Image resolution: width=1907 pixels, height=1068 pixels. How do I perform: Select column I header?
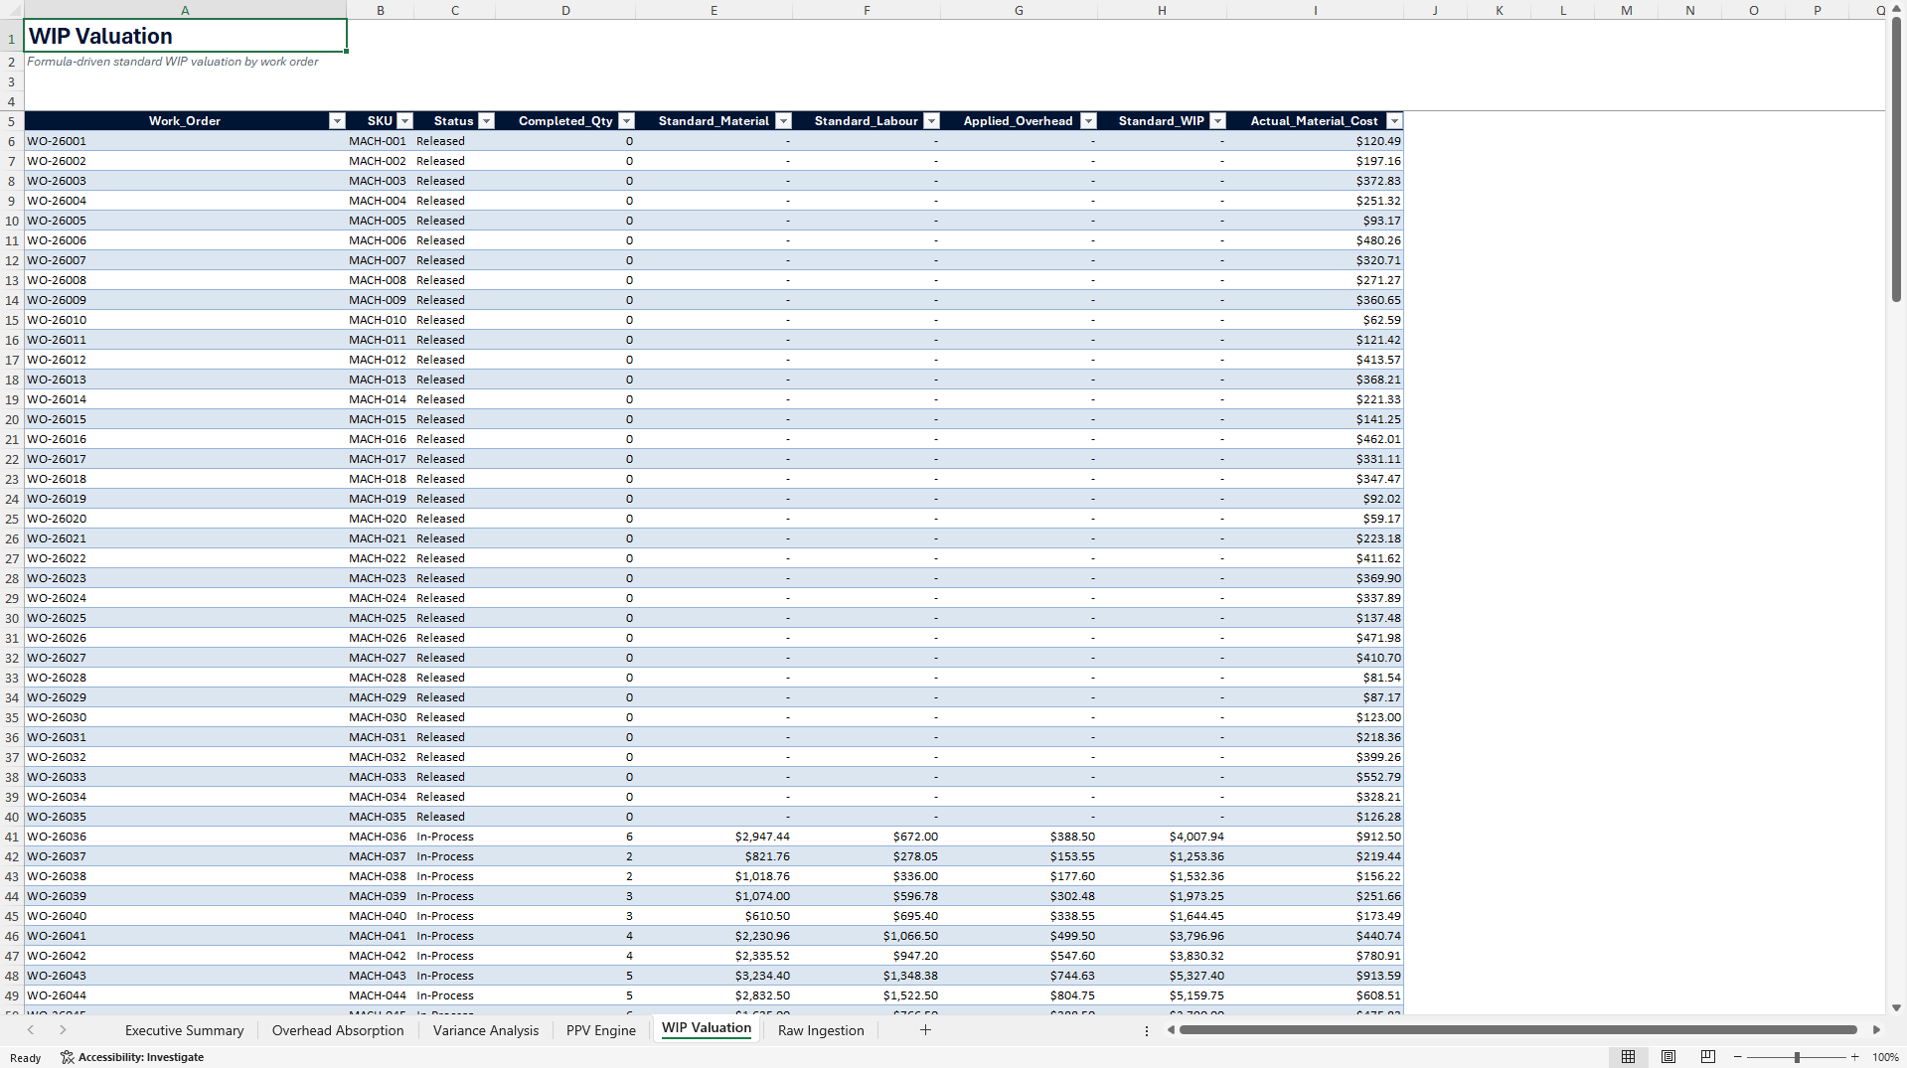tap(1315, 10)
